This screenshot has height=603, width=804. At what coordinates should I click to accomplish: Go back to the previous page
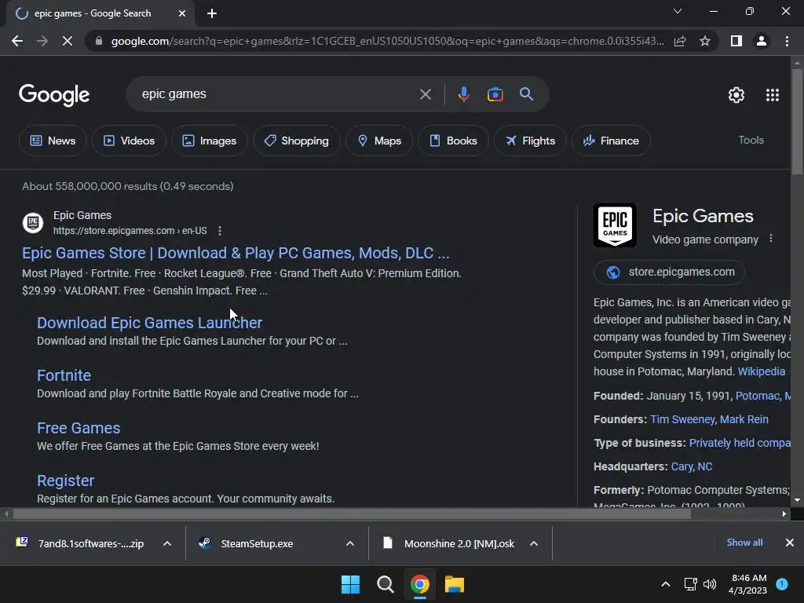(17, 41)
